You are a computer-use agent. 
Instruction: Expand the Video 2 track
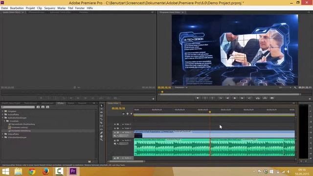pos(123,128)
